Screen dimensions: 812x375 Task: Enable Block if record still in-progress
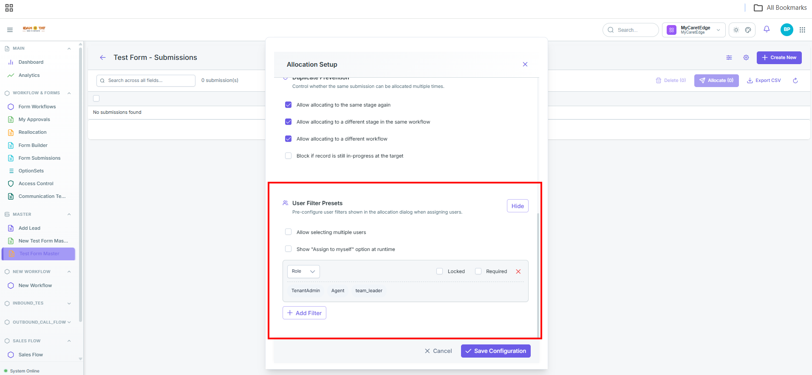[288, 155]
